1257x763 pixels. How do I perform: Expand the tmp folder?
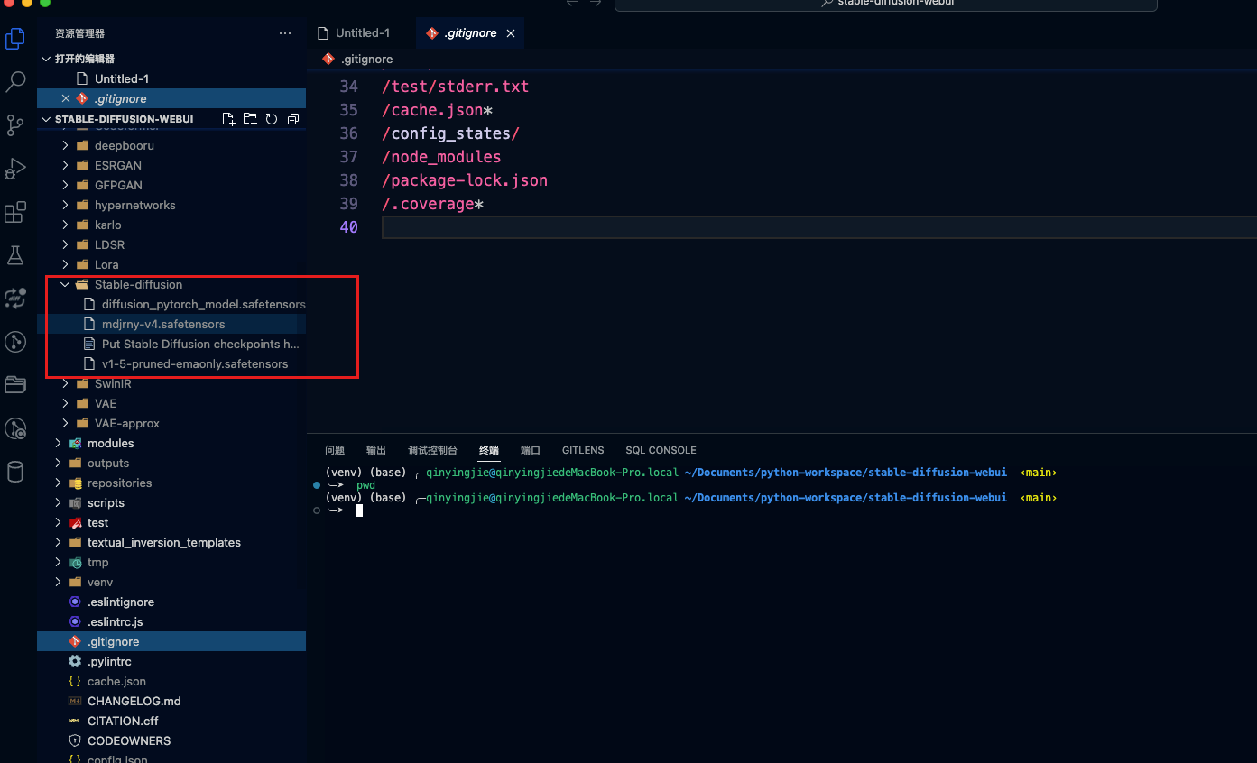(58, 562)
